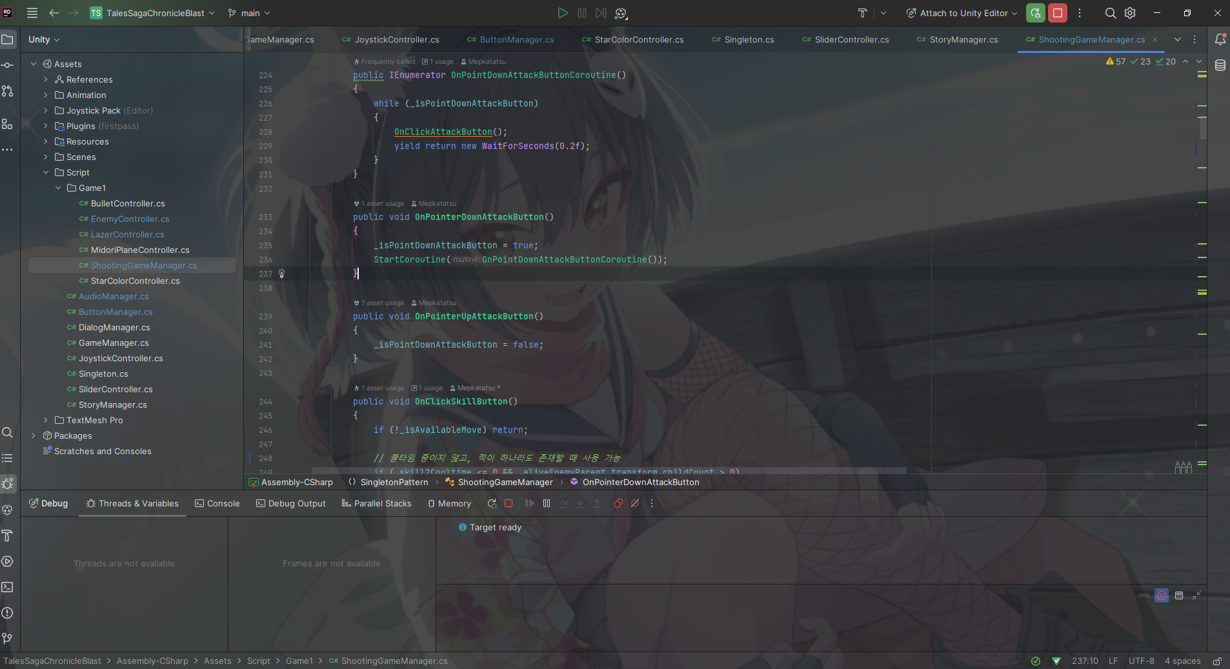This screenshot has height=669, width=1230.
Task: Open the Unity view selector dropdown
Action: click(x=44, y=39)
